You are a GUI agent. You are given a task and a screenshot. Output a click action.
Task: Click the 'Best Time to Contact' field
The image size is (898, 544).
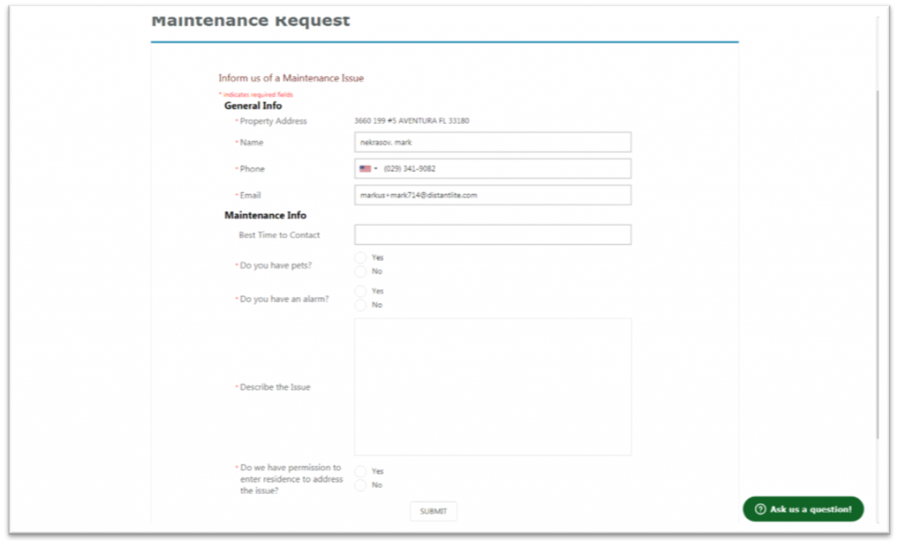click(x=491, y=234)
